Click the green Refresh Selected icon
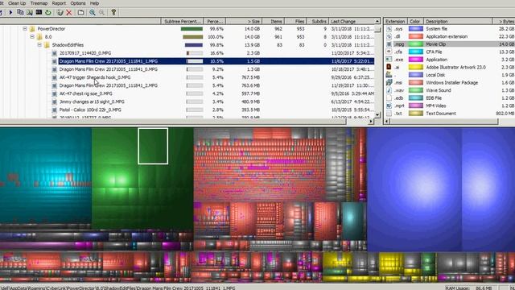Image resolution: width=515 pixels, height=290 pixels. (x=48, y=13)
